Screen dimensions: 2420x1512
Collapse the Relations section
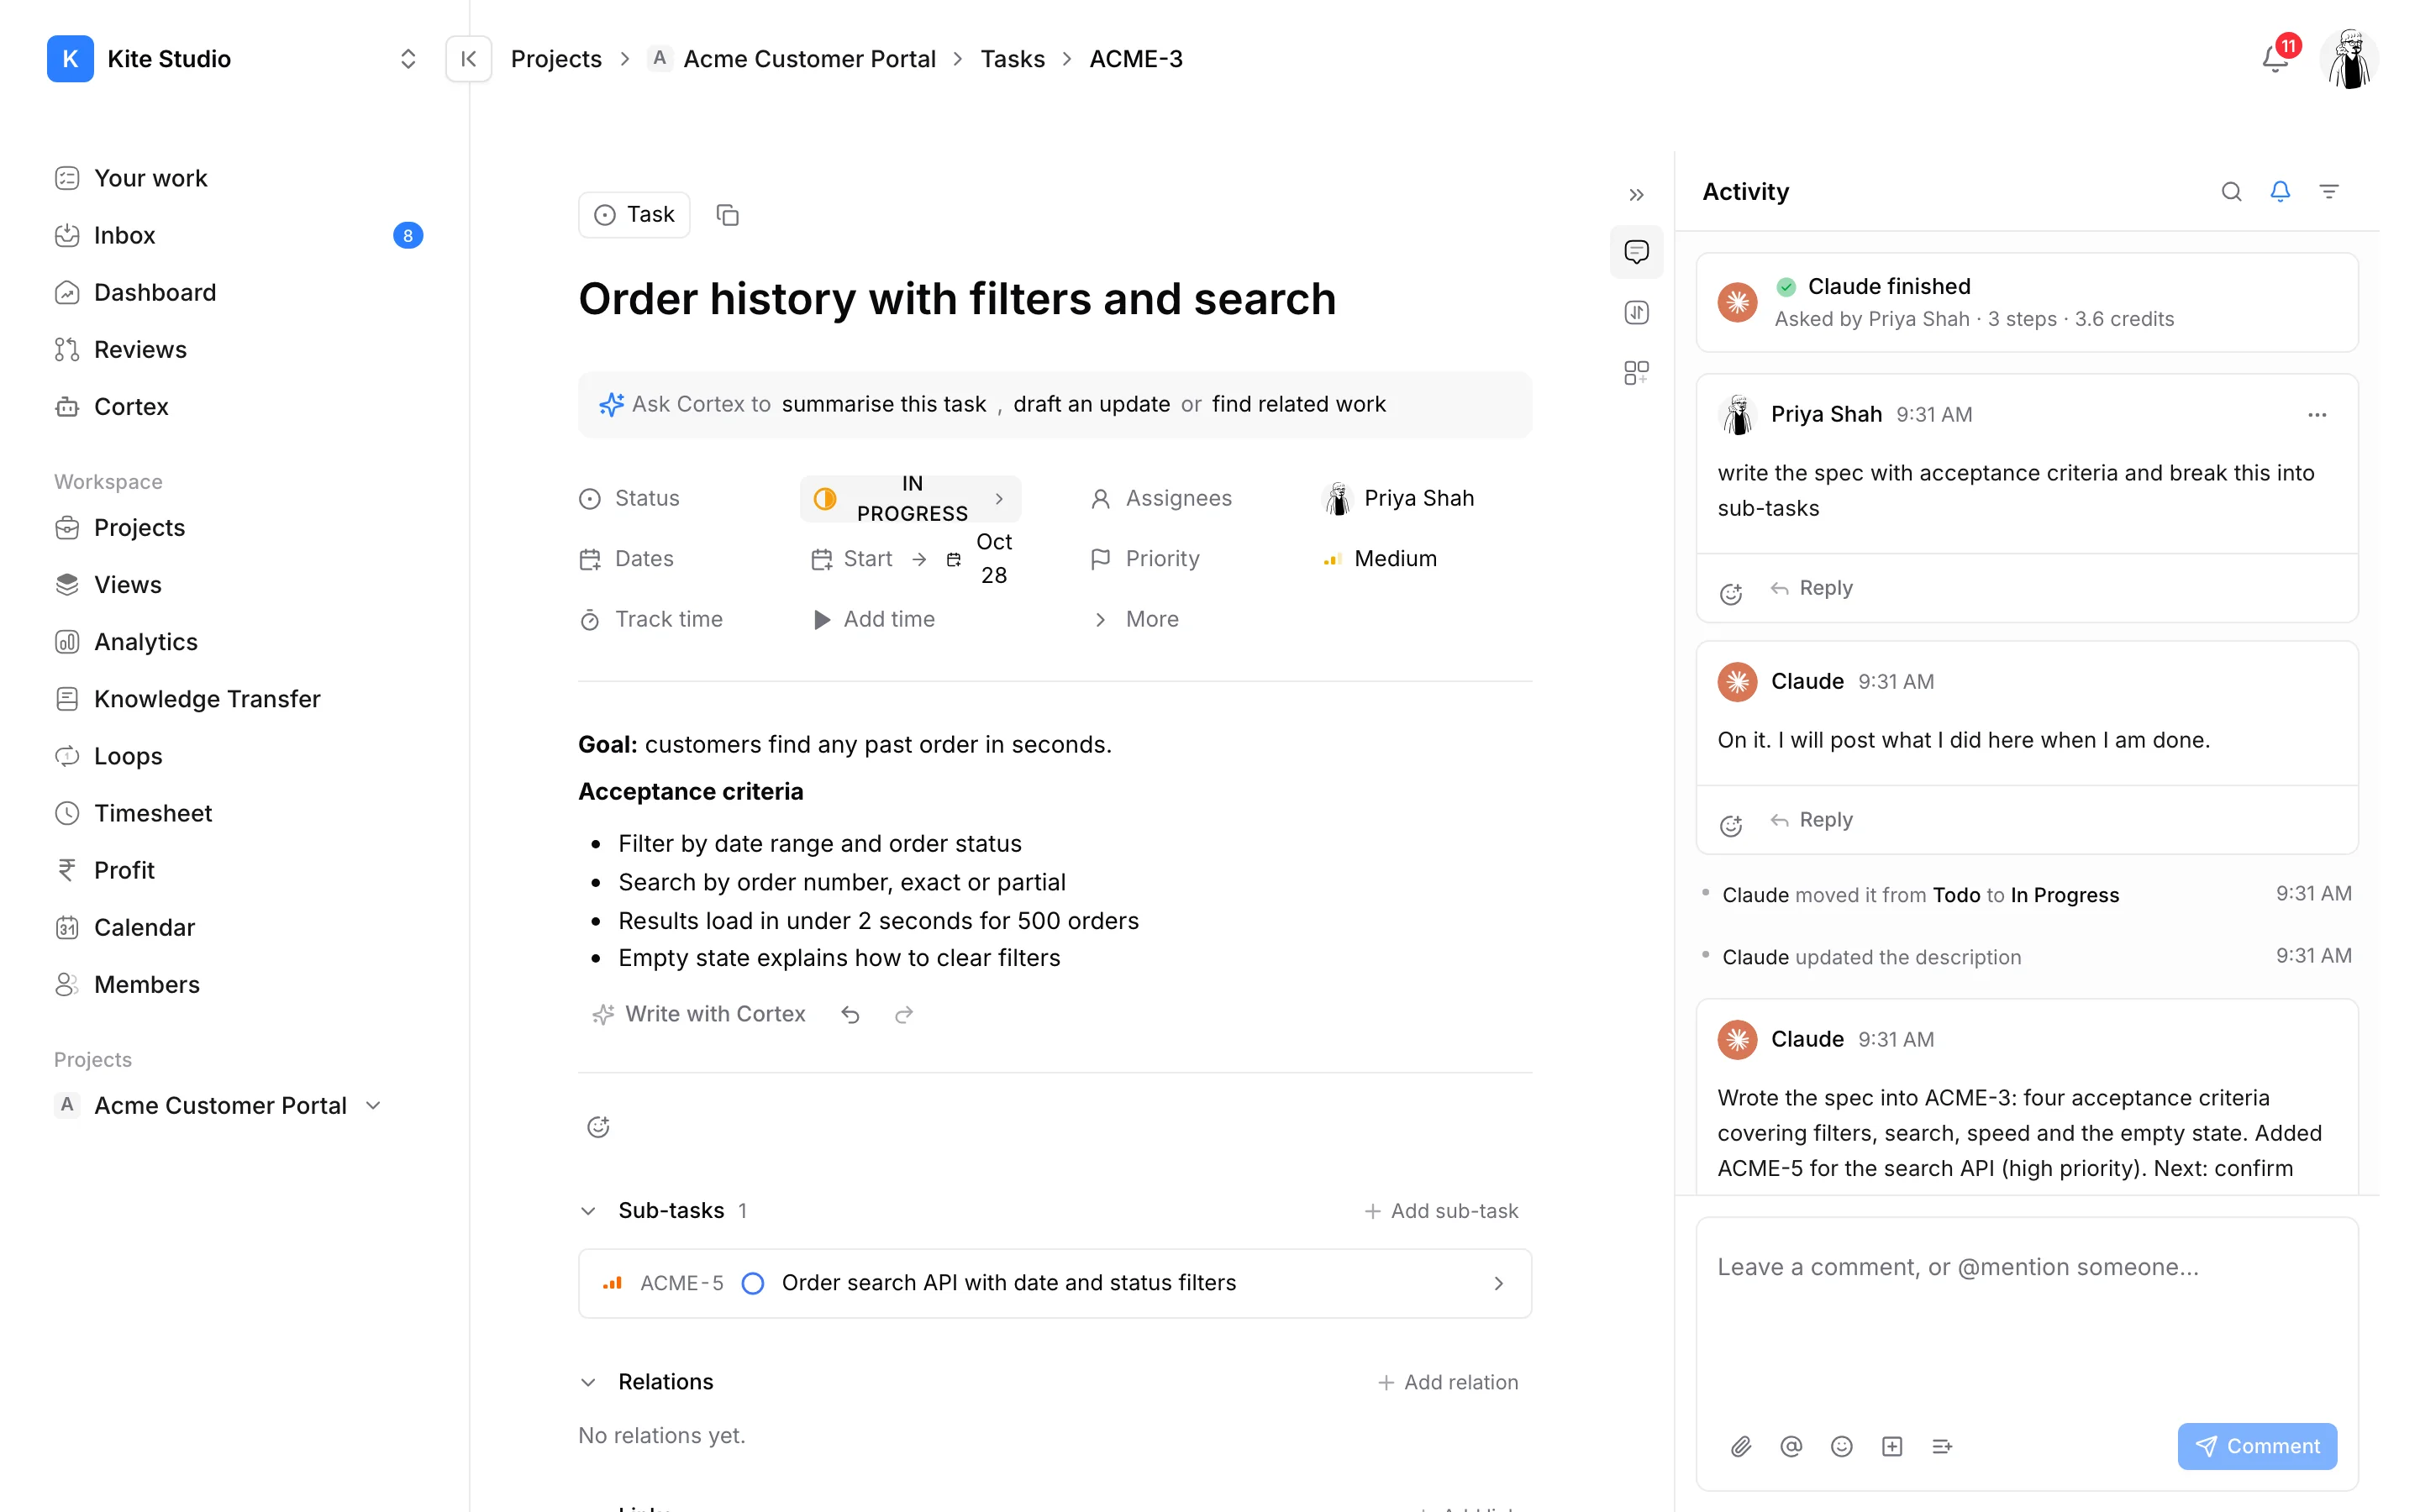coord(588,1382)
